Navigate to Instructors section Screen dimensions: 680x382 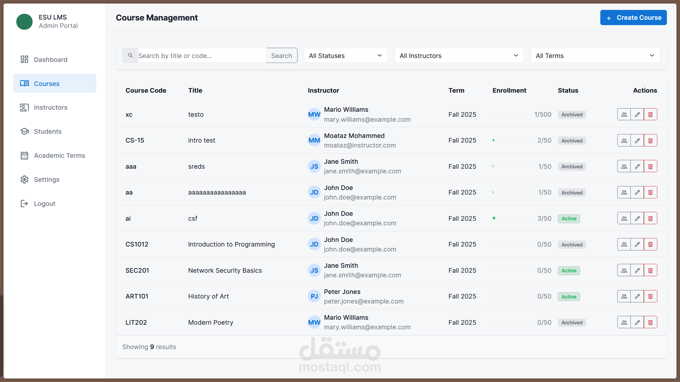(x=50, y=108)
